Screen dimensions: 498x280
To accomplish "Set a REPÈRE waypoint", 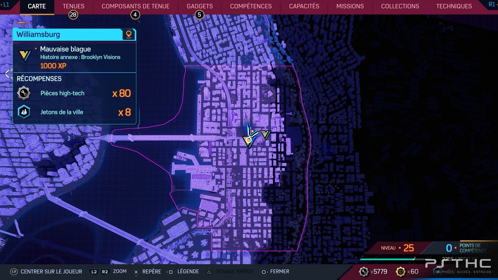I will [152, 271].
